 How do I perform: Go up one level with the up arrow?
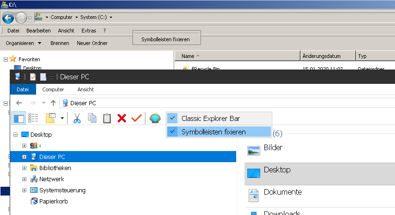pyautogui.click(x=53, y=103)
